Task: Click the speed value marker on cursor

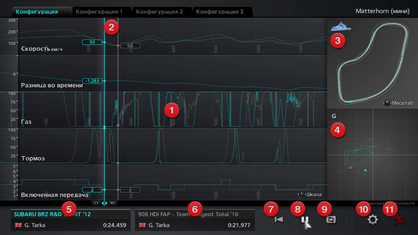Action: (x=93, y=42)
